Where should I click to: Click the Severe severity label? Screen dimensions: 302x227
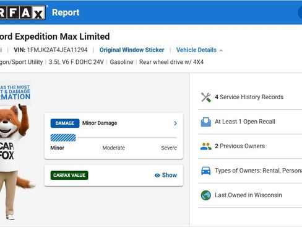[x=169, y=148]
